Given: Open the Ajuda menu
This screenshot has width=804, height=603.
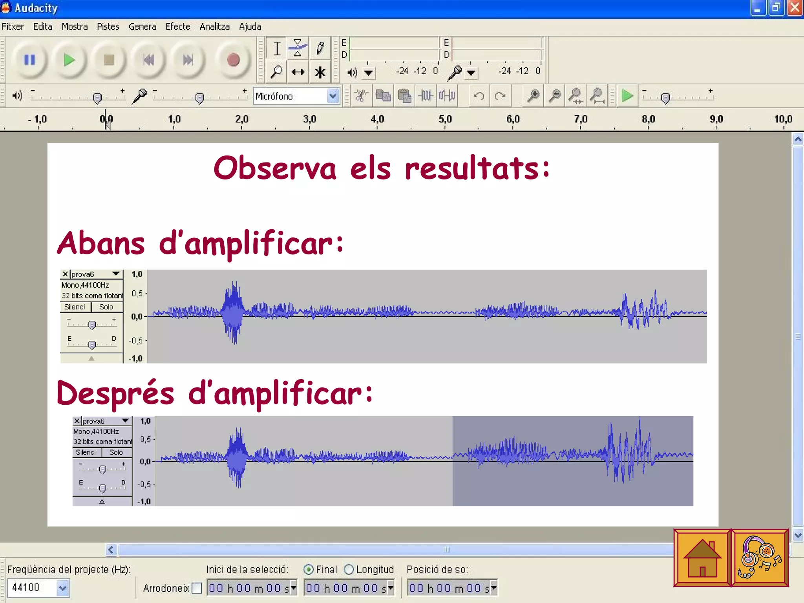Looking at the screenshot, I should coord(250,27).
